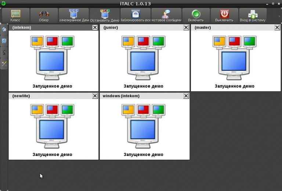Image resolution: width=282 pixels, height=191 pixels.
Task: Select the (intekom) client title bar
Action: tap(54, 27)
